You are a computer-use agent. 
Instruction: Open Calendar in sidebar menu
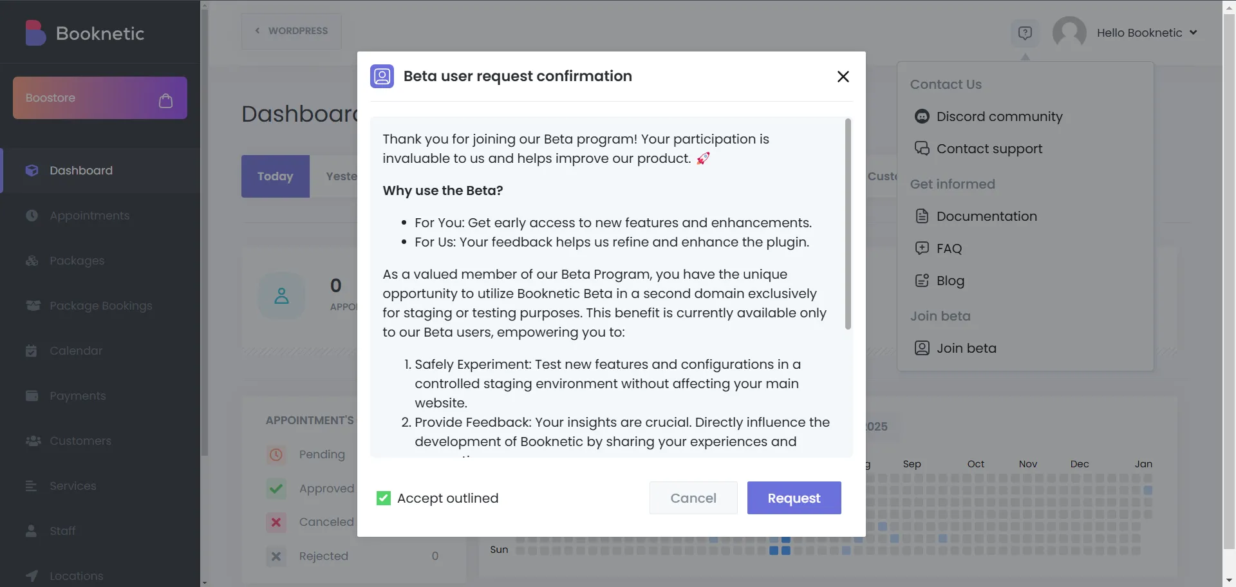(101, 351)
